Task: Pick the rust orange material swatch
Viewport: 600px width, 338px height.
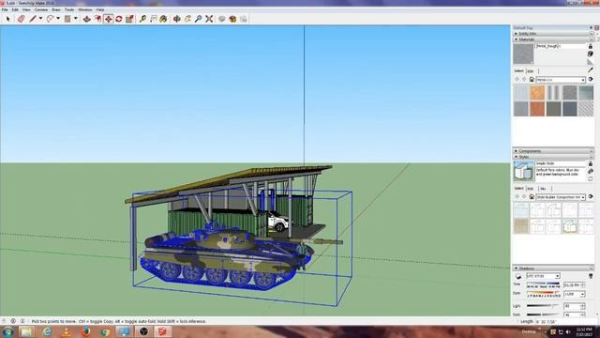Action: 537,109
